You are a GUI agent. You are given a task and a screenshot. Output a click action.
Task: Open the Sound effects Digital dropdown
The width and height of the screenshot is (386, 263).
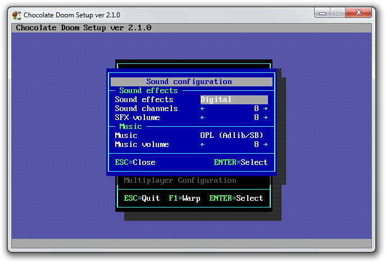click(234, 100)
